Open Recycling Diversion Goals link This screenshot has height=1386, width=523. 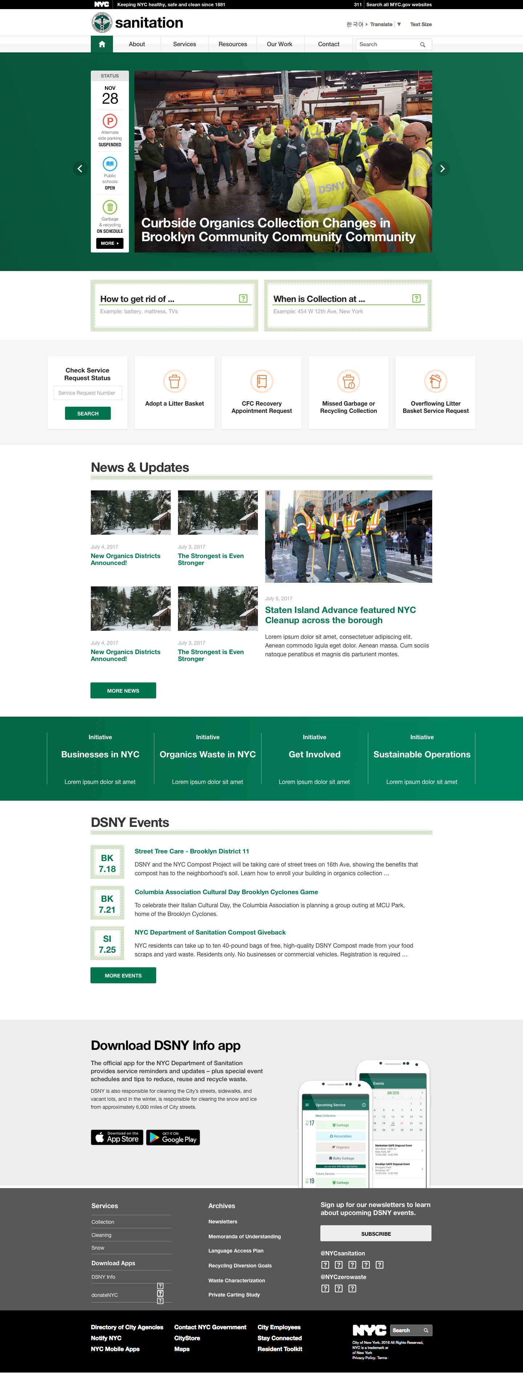(x=240, y=1266)
